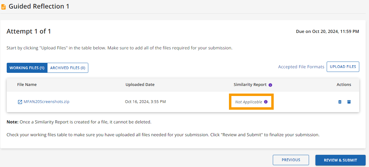Click the Similarity Report column header text
369x167 pixels.
point(250,85)
